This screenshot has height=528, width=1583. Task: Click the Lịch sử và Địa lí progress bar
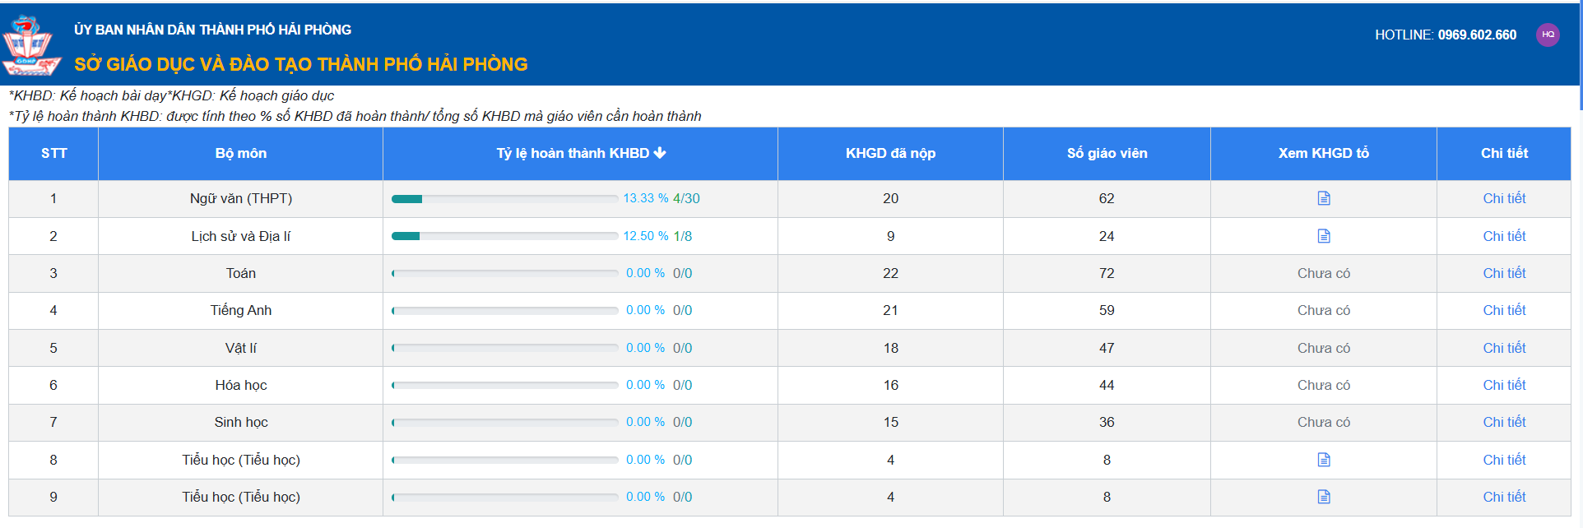tap(504, 236)
